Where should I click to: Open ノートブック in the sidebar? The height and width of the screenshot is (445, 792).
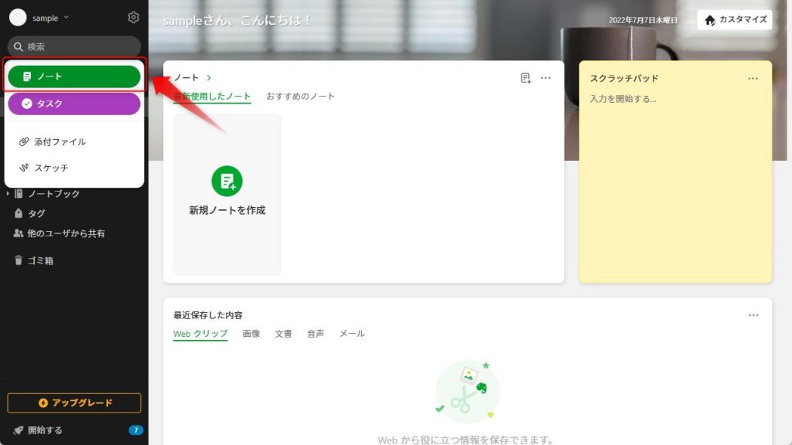(x=53, y=194)
